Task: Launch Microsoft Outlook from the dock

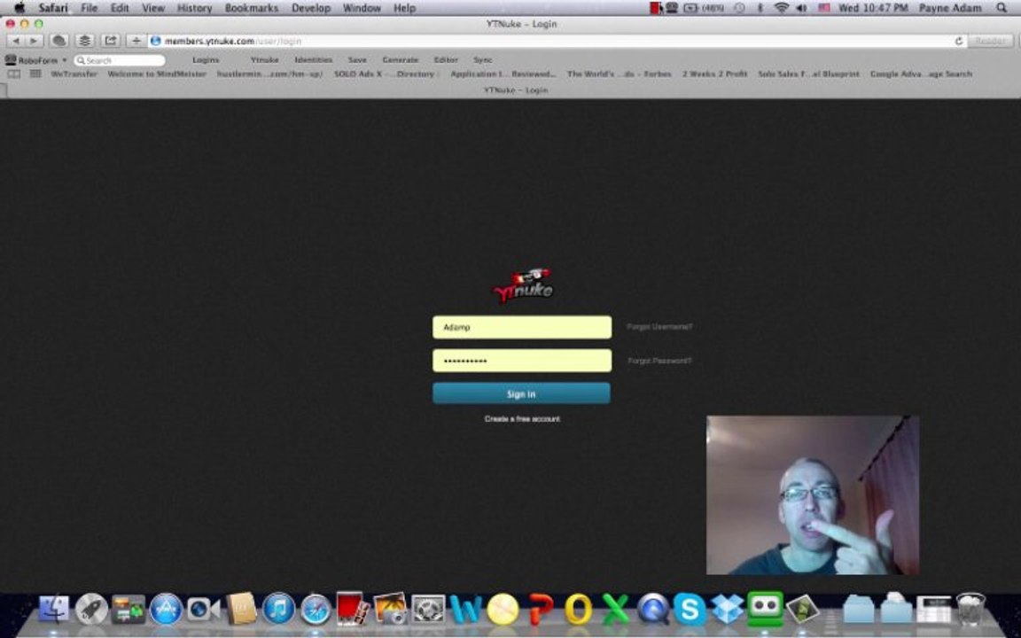Action: tap(578, 610)
